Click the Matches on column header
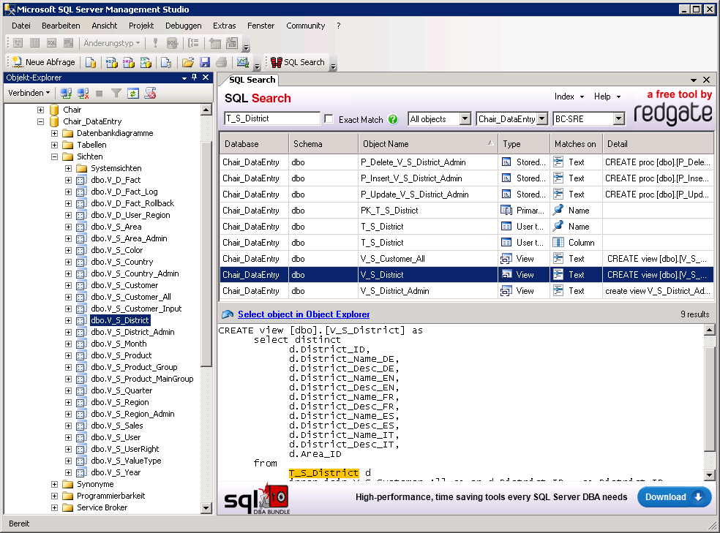Screen dimensions: 720x533 (x=576, y=144)
